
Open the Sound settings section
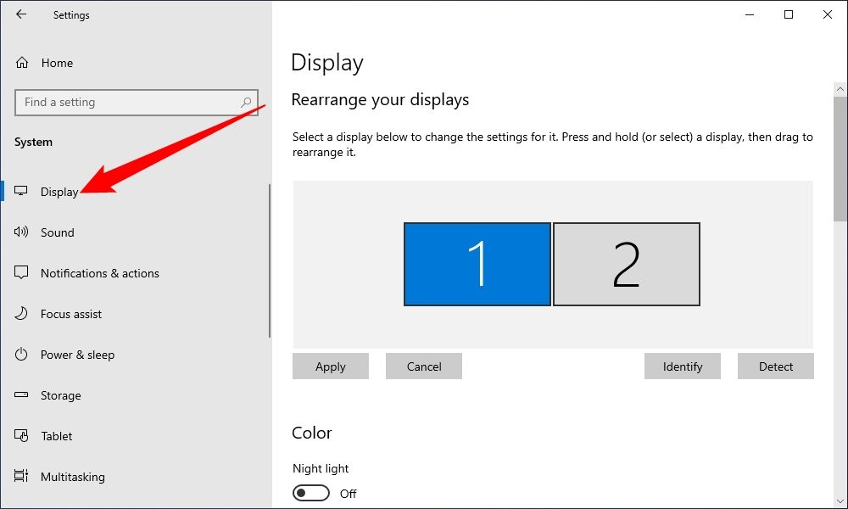(58, 232)
